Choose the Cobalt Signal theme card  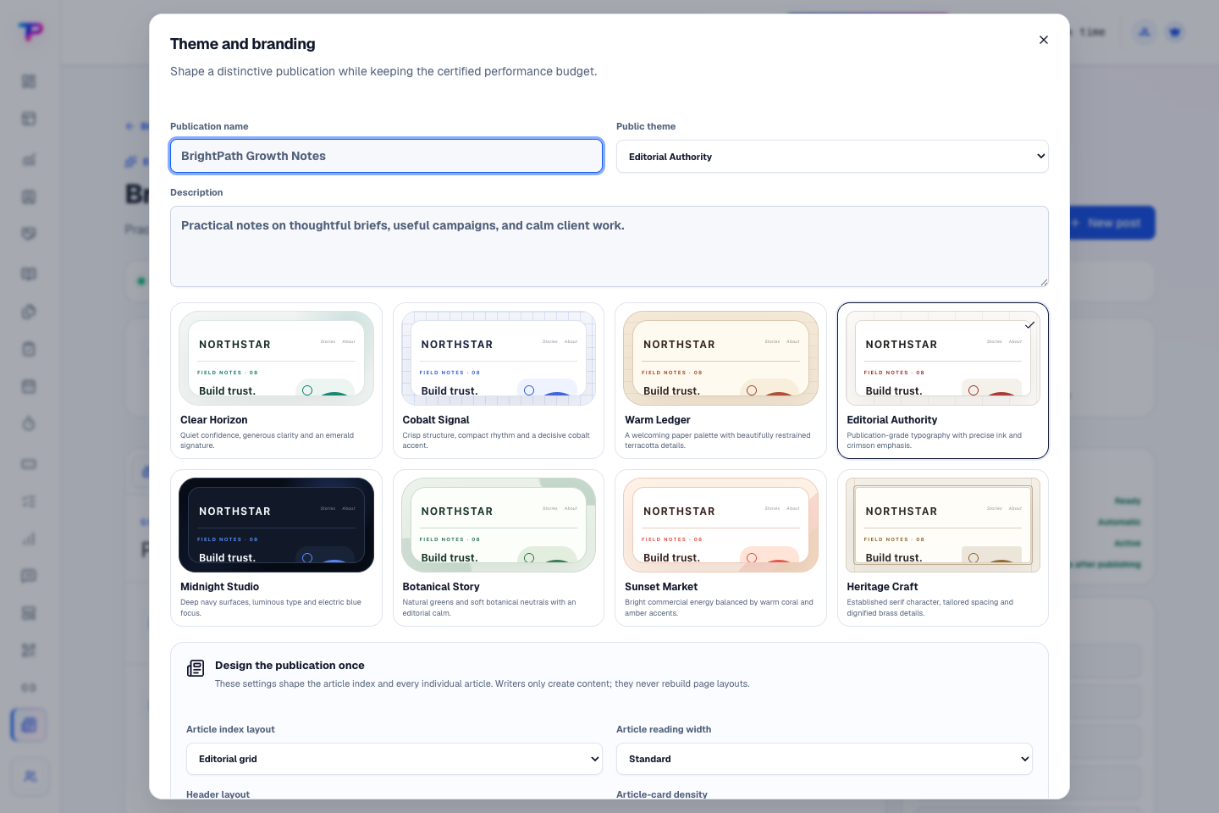tap(499, 380)
